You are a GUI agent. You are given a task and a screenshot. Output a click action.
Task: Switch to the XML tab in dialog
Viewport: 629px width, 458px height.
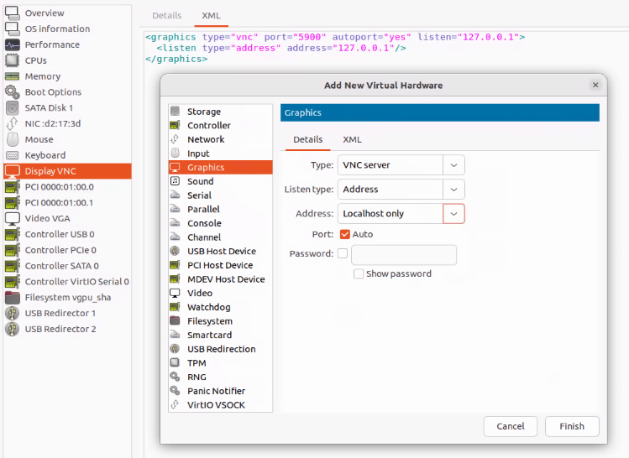tap(352, 139)
